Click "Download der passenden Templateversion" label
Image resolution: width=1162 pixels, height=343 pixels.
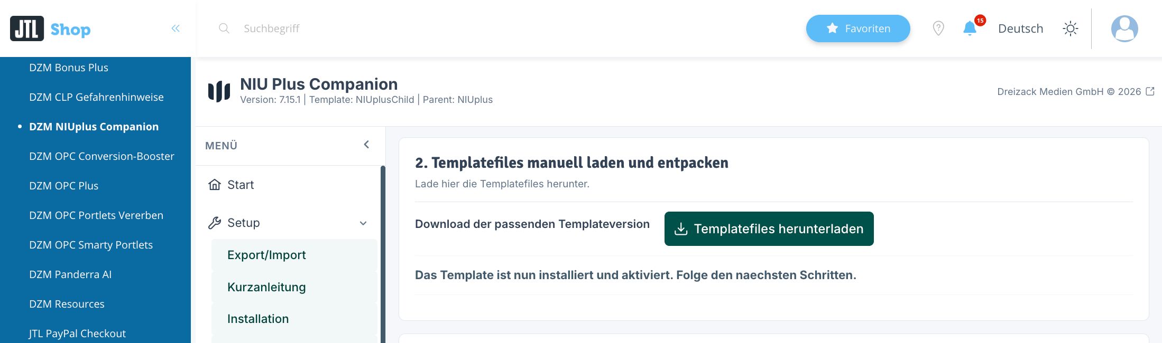(532, 224)
